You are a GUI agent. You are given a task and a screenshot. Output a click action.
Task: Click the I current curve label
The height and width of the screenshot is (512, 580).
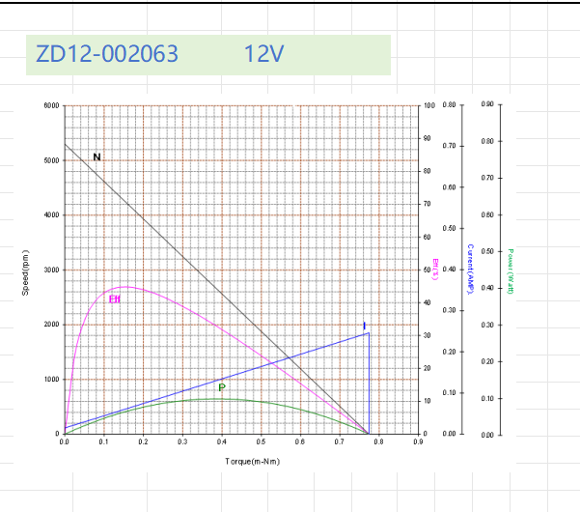click(x=364, y=326)
